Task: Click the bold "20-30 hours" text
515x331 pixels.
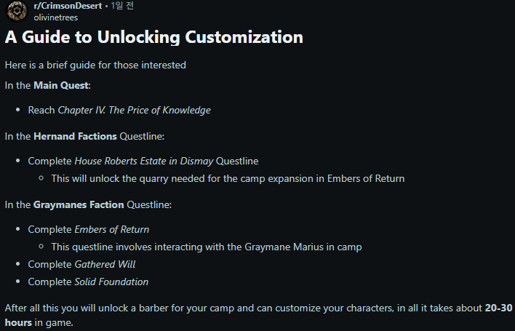Action: point(499,308)
